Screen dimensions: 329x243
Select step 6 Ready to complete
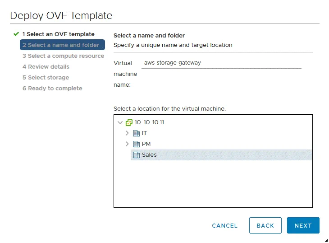pyautogui.click(x=52, y=89)
